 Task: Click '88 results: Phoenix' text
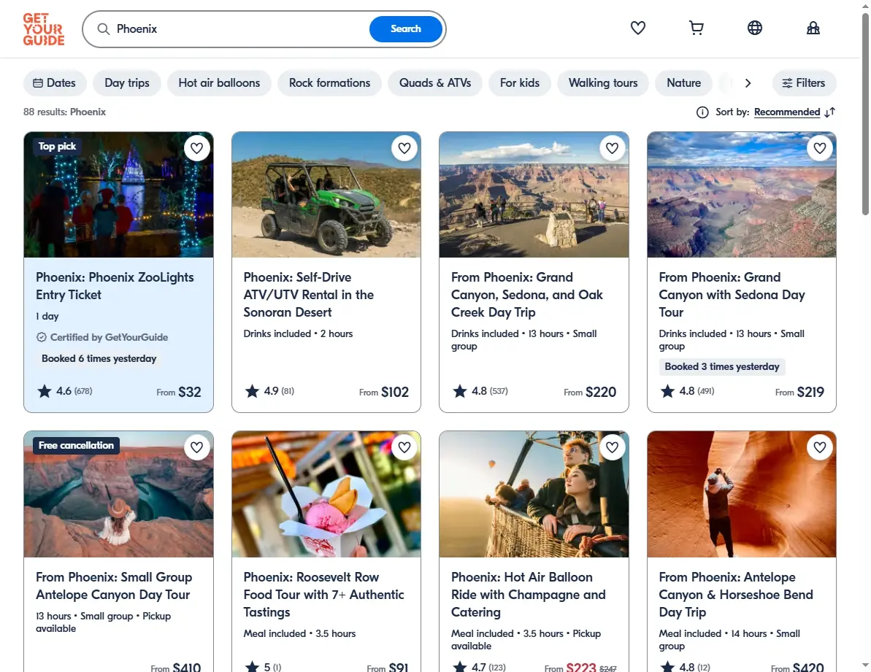click(64, 112)
